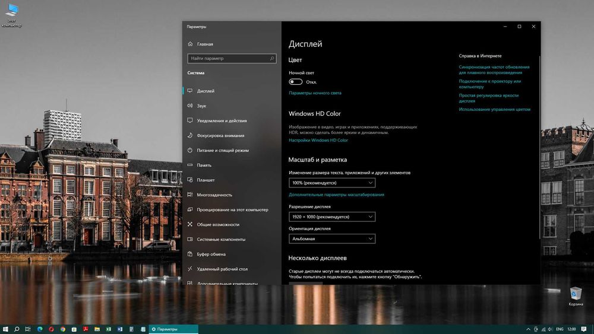The height and width of the screenshot is (334, 594).
Task: Open the Корзина recycle bin on desktop
Action: [x=576, y=296]
